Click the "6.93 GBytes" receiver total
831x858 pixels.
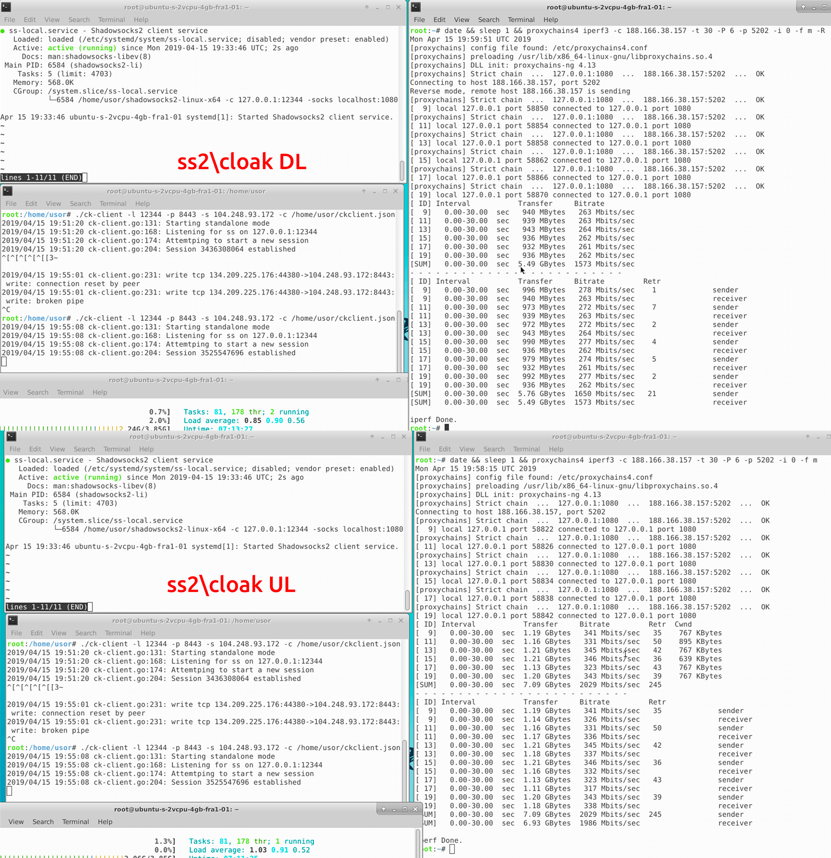[547, 823]
